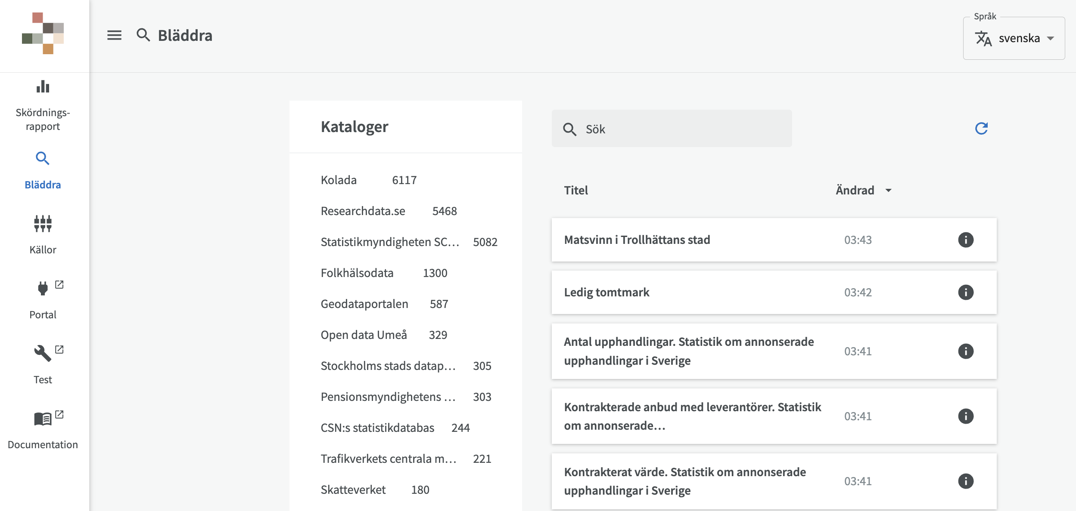Open info for Matsvinn i Trollhättans stad
The height and width of the screenshot is (511, 1076).
pos(965,240)
